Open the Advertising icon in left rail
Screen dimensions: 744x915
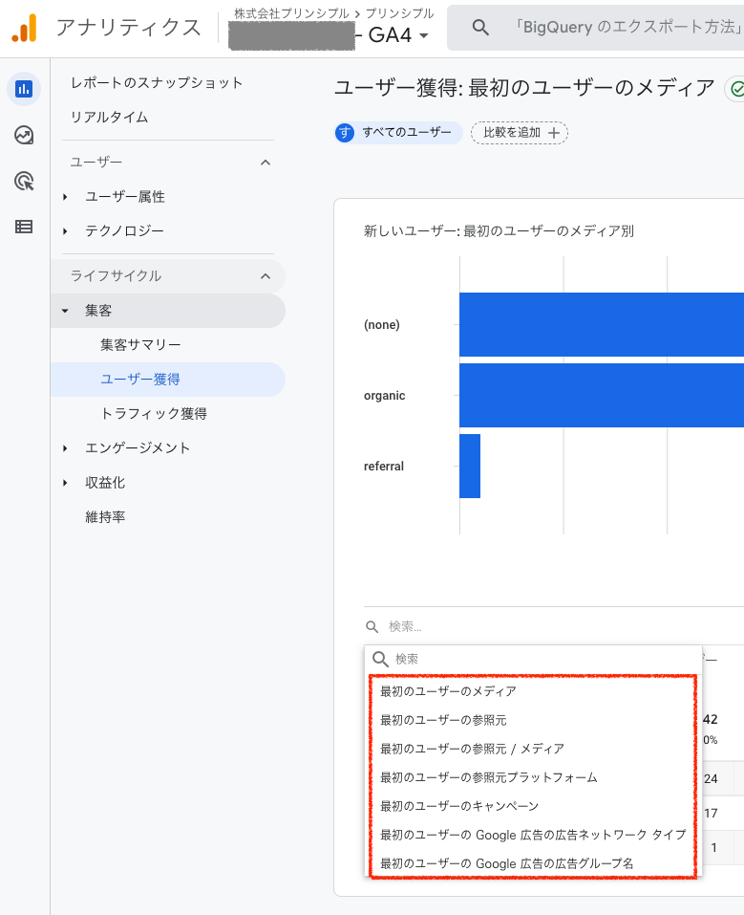(24, 181)
